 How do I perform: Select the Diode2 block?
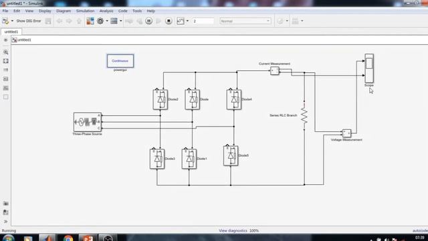click(x=160, y=100)
